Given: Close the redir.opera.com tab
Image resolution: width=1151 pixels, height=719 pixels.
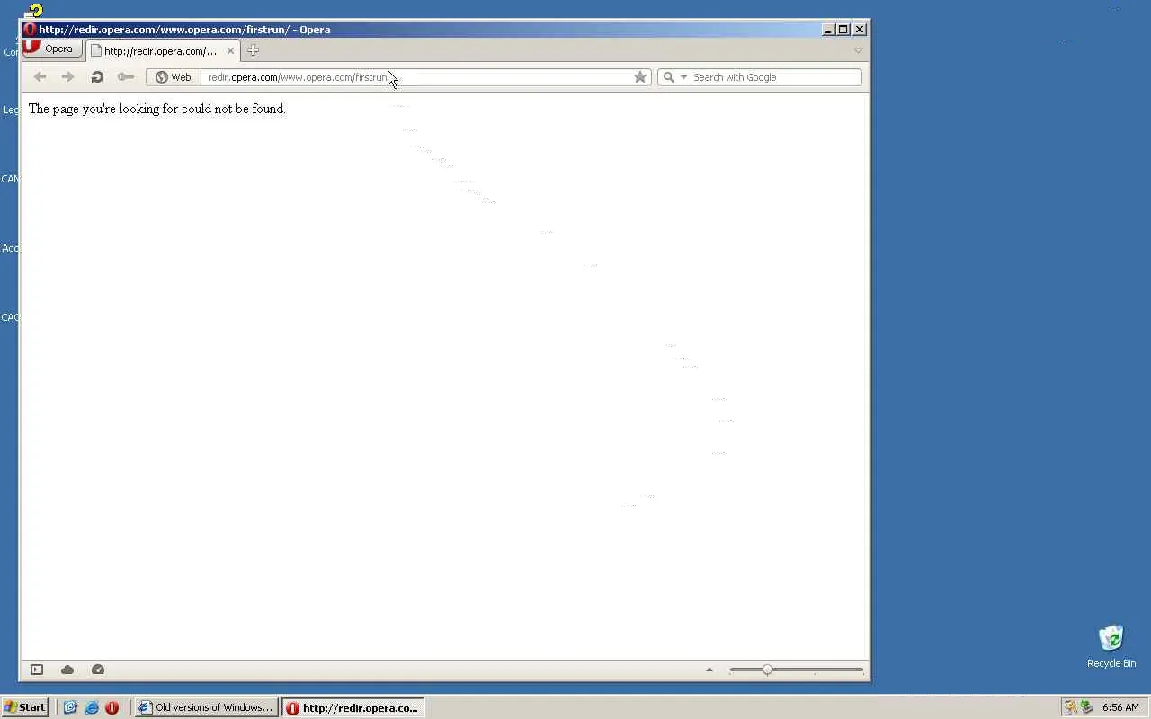Looking at the screenshot, I should (x=230, y=51).
